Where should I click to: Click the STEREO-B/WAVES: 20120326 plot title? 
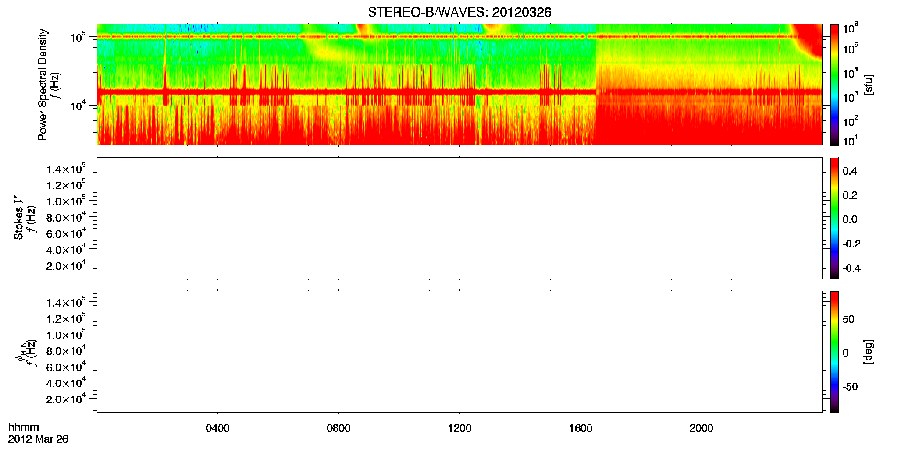click(x=459, y=12)
